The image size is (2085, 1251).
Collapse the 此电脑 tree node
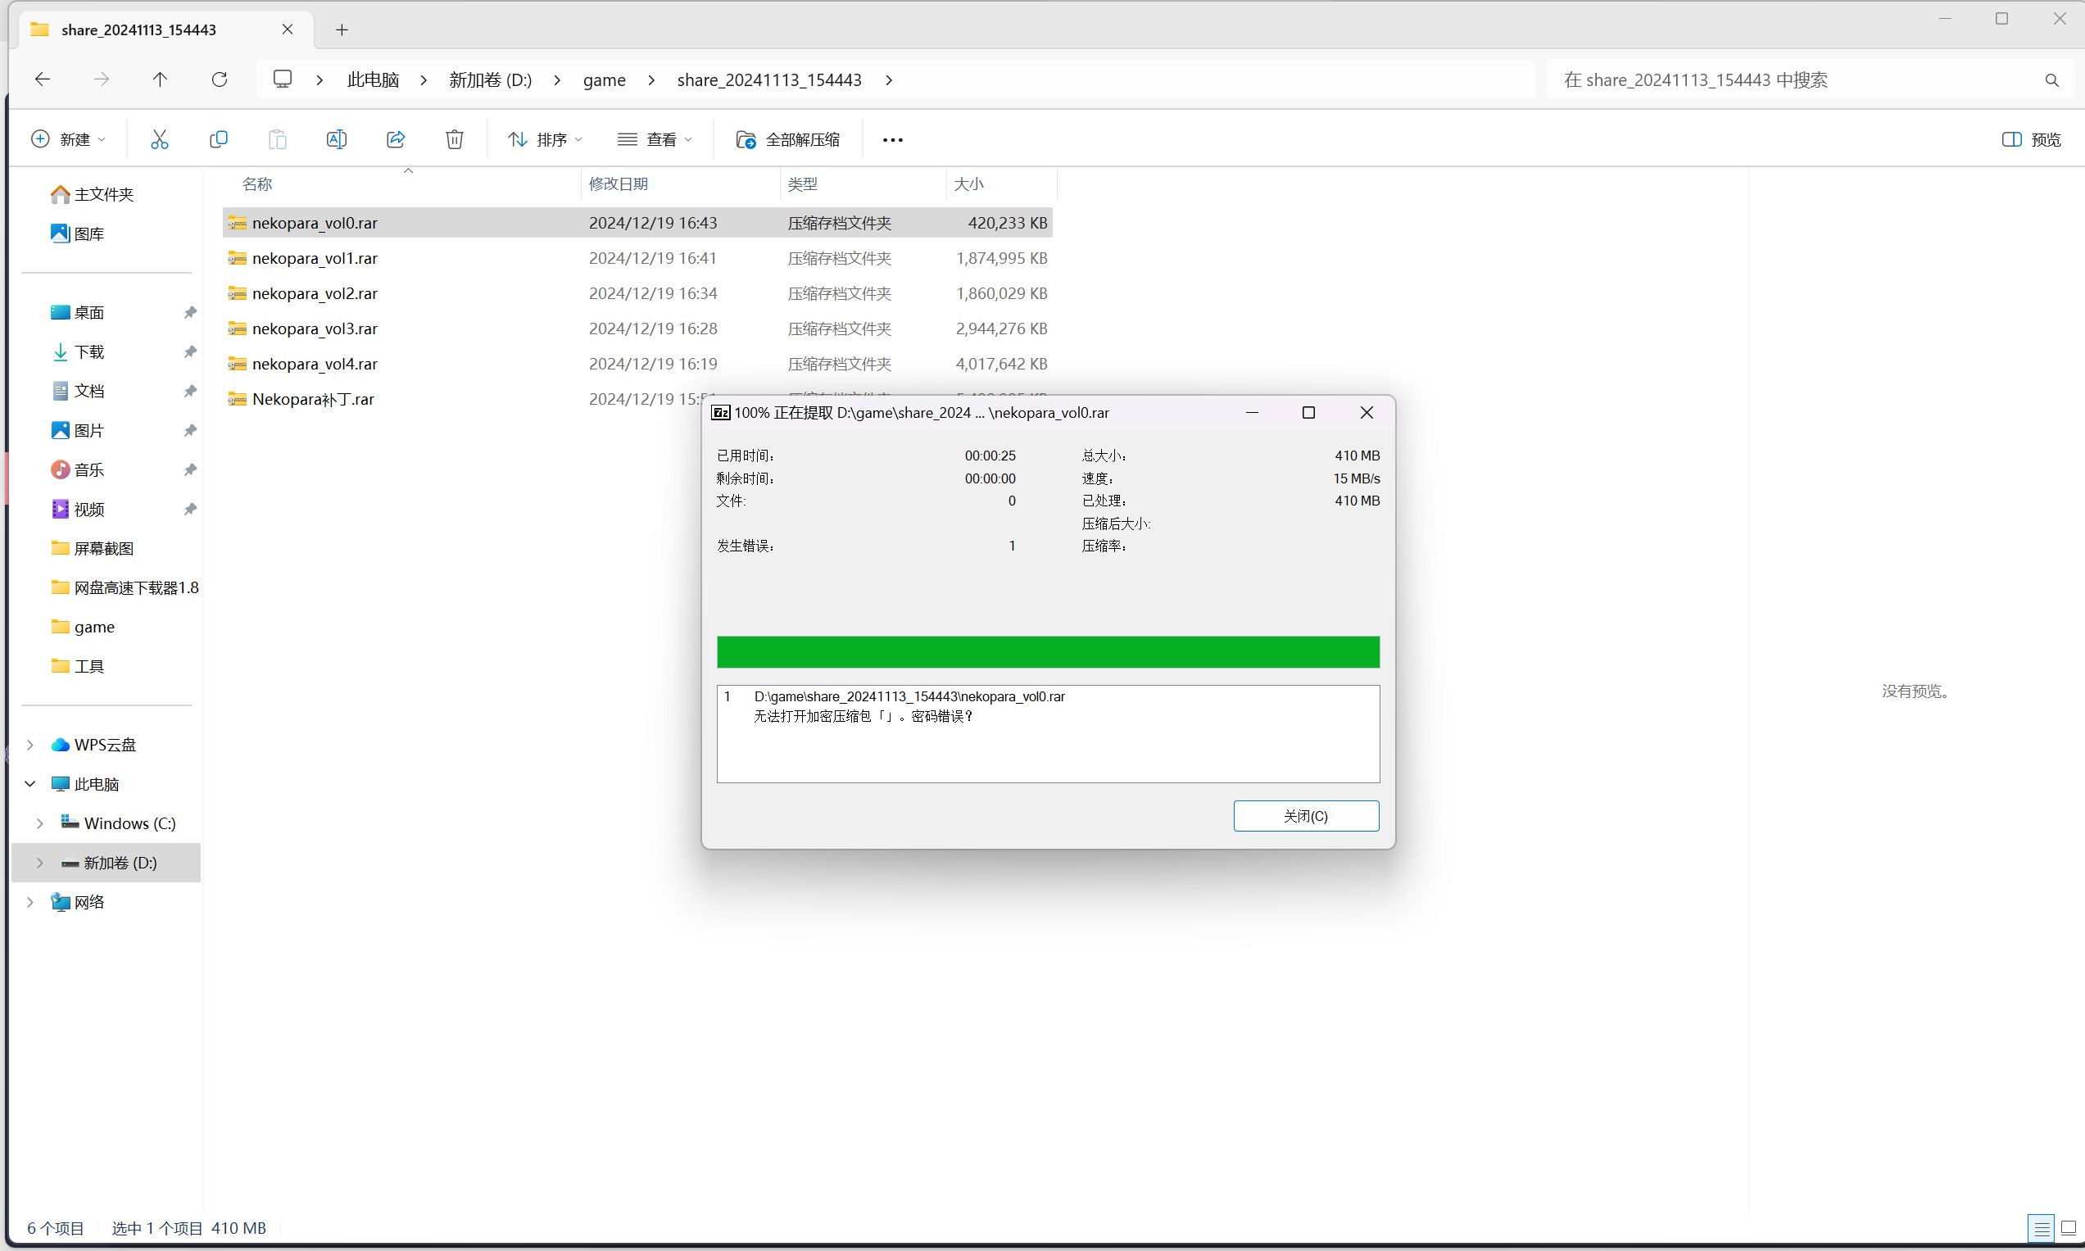[30, 784]
